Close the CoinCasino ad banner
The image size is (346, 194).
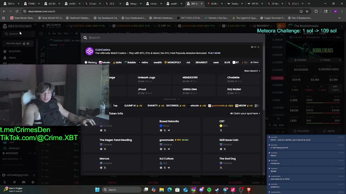coord(258,47)
